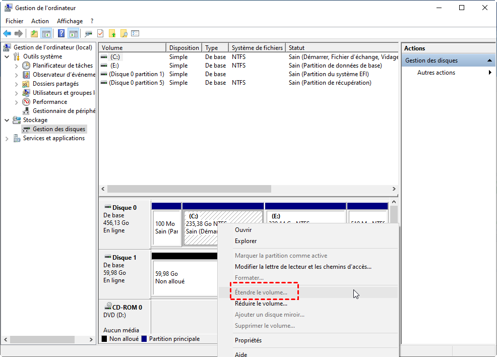Expand the Services et applications node
Viewport: 497px width, 357px height.
coord(7,138)
